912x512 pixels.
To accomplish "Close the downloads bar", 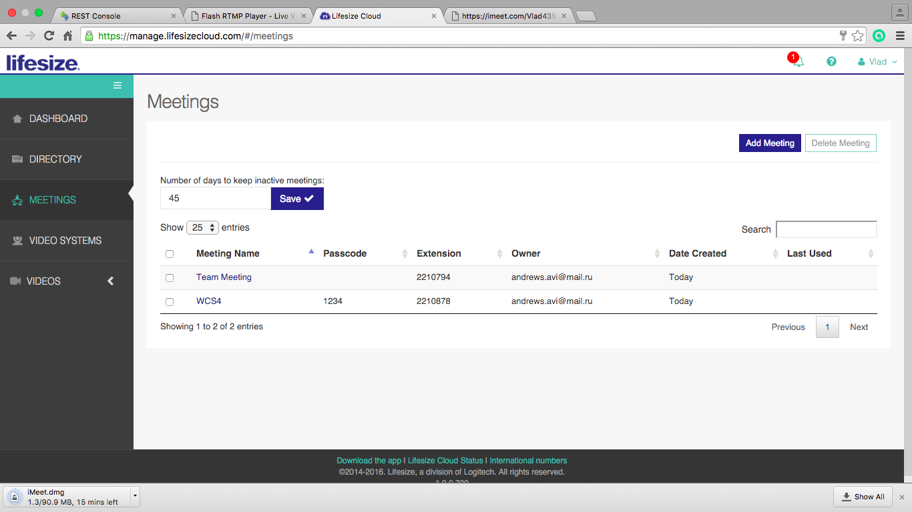I will point(901,497).
